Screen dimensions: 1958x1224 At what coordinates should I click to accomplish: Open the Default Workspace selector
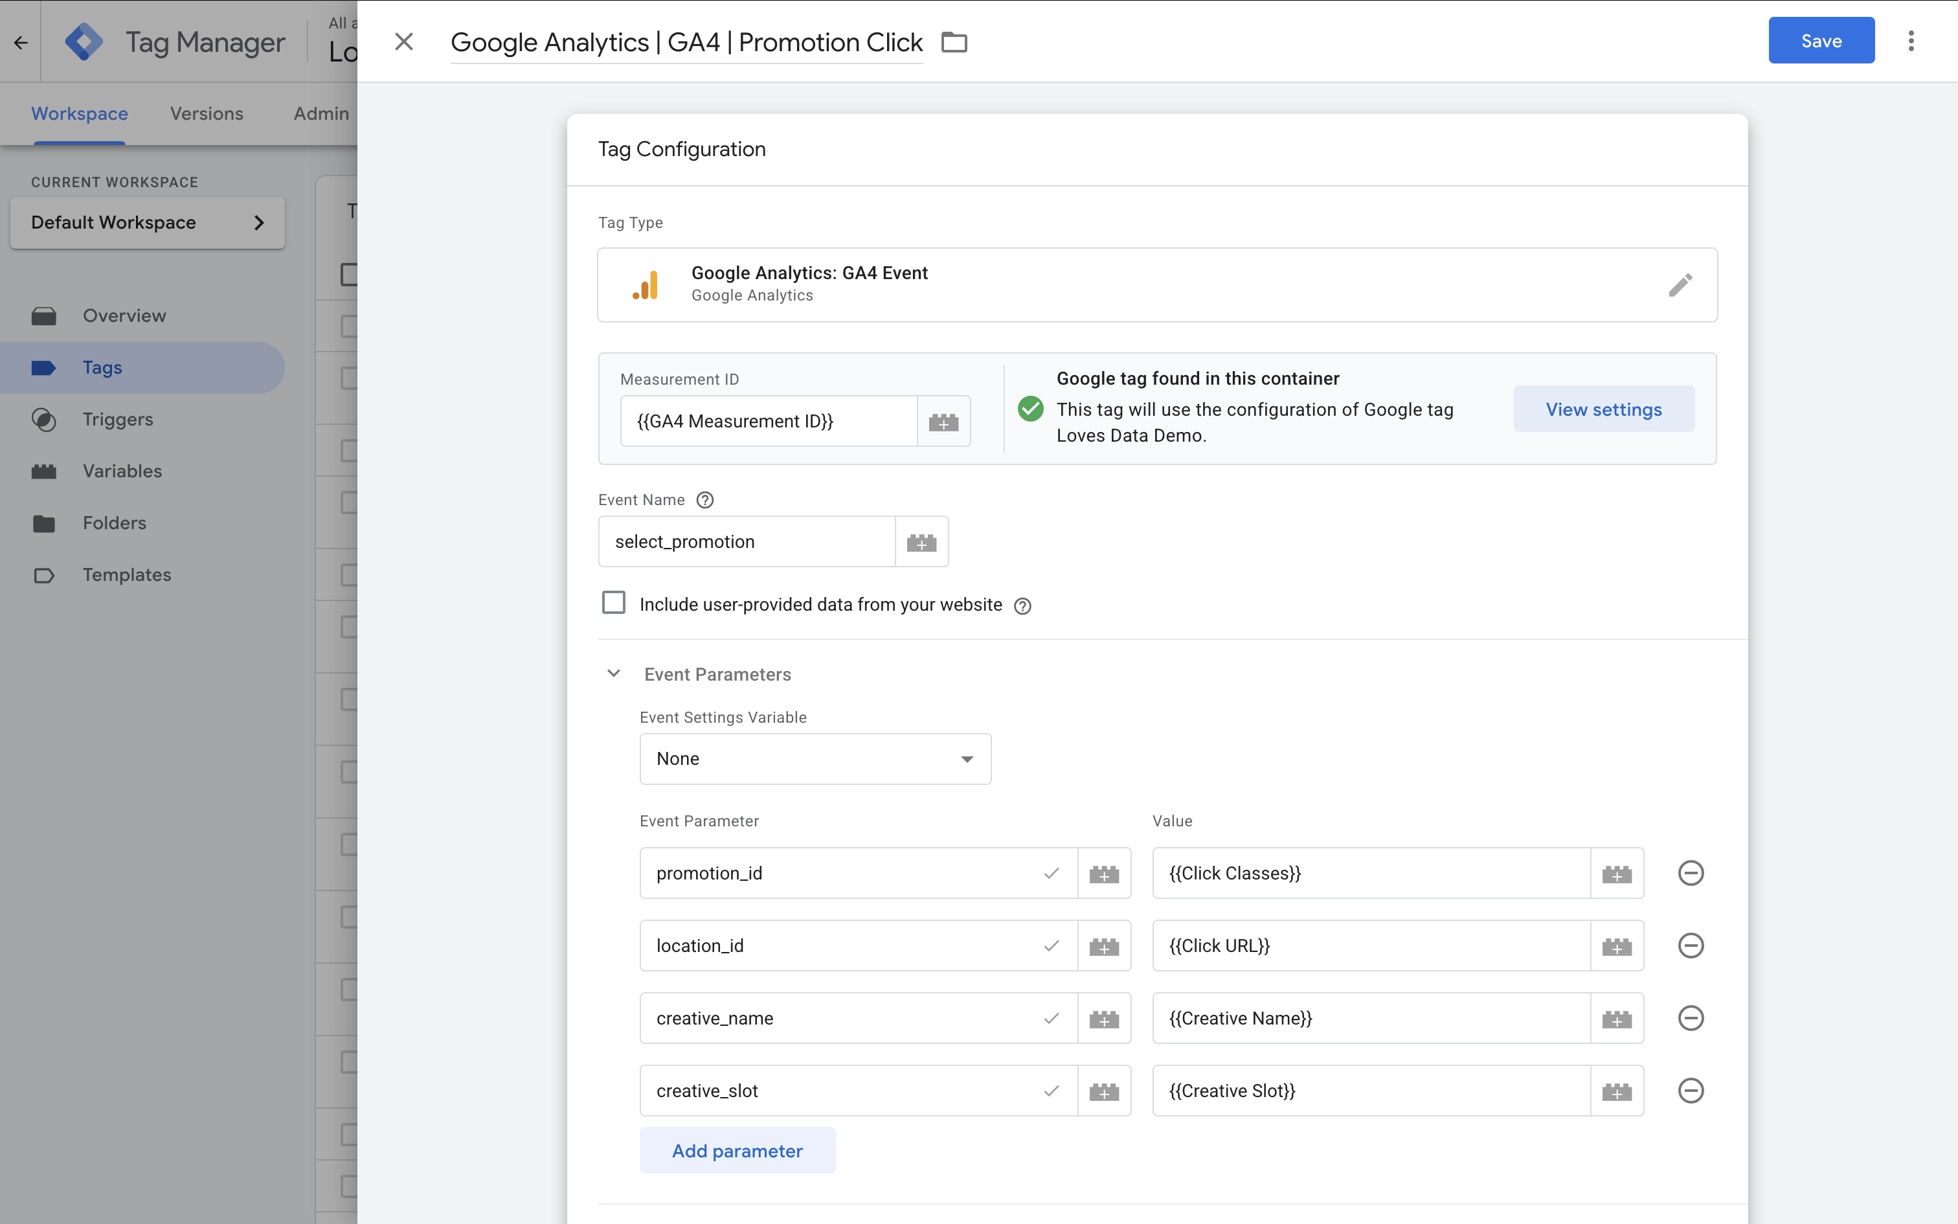tap(147, 223)
